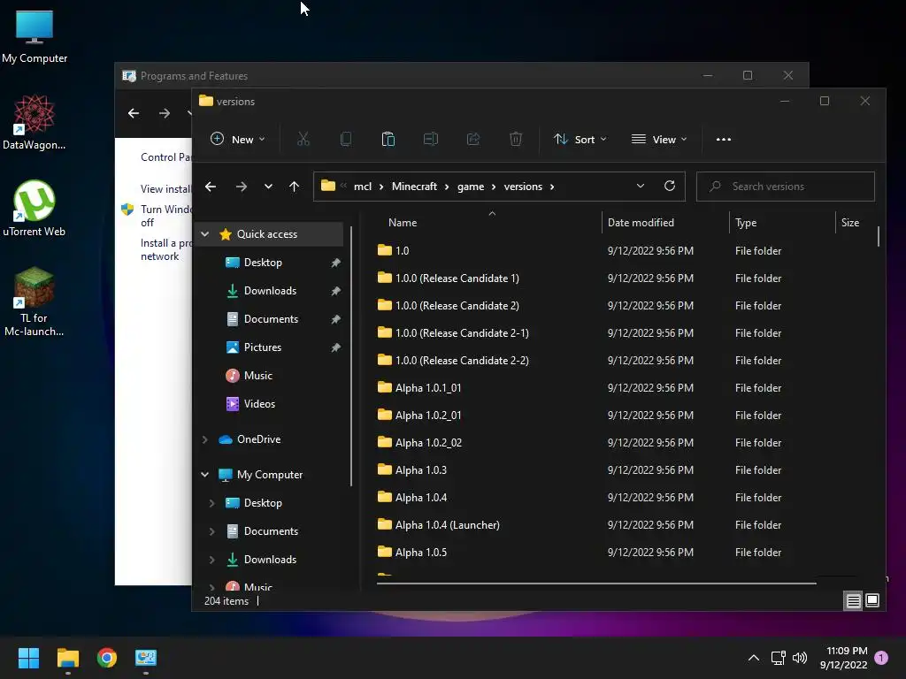The image size is (906, 679).
Task: Select Downloads in Quick access
Action: coord(272,290)
